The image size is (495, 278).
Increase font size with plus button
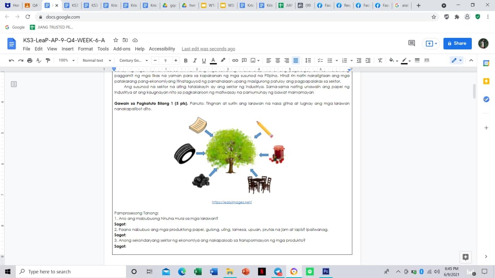click(176, 60)
